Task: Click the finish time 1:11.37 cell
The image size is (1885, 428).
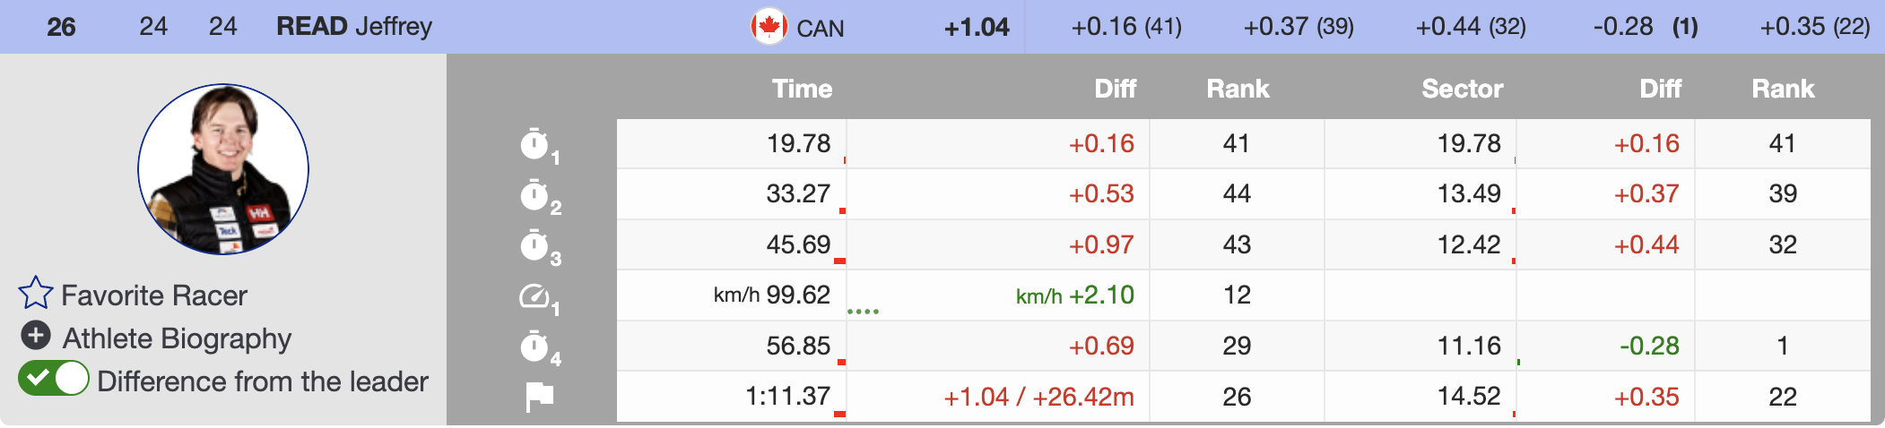Action: pyautogui.click(x=787, y=397)
